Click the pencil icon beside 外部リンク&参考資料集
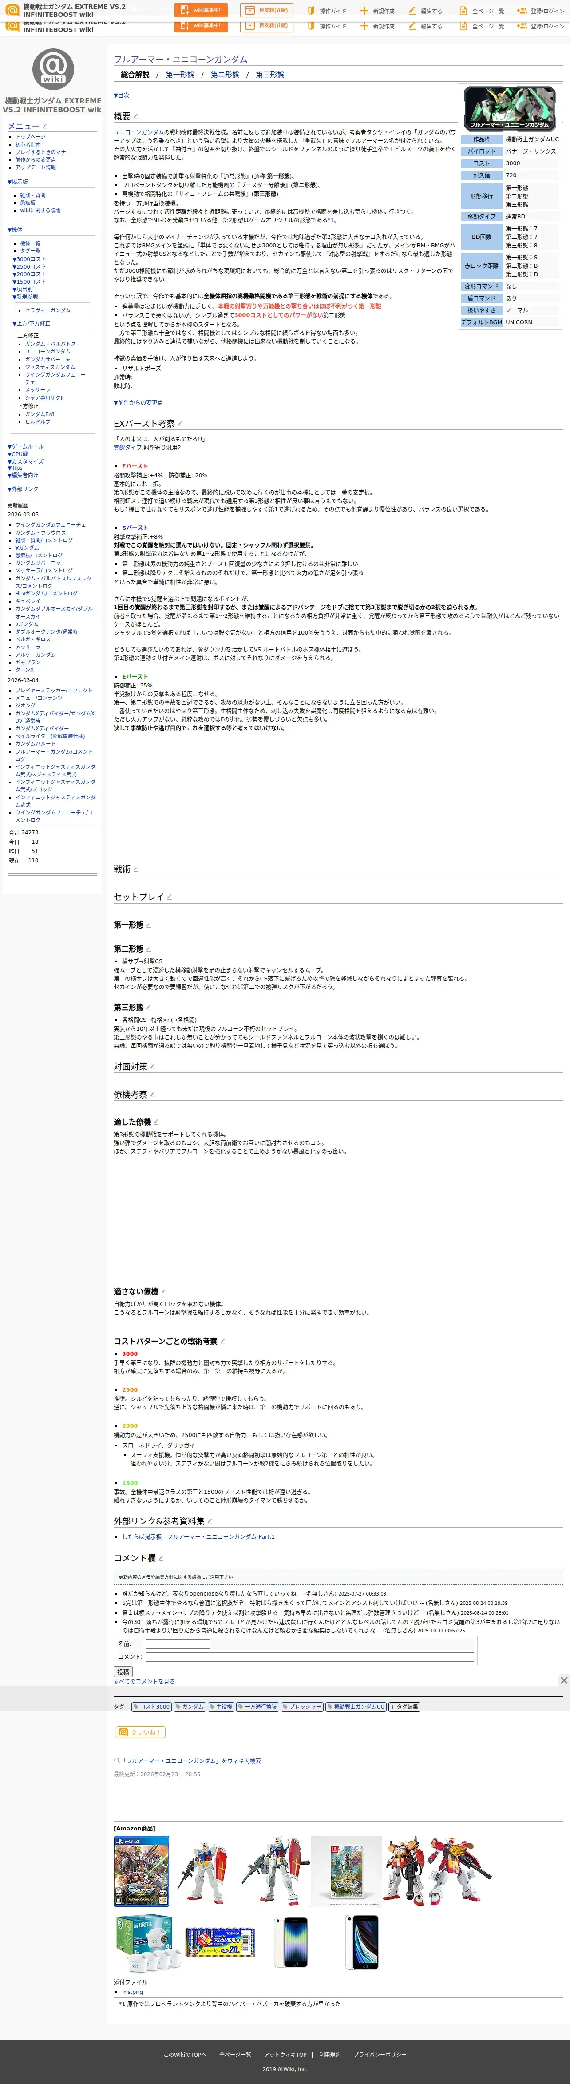 tap(210, 1522)
